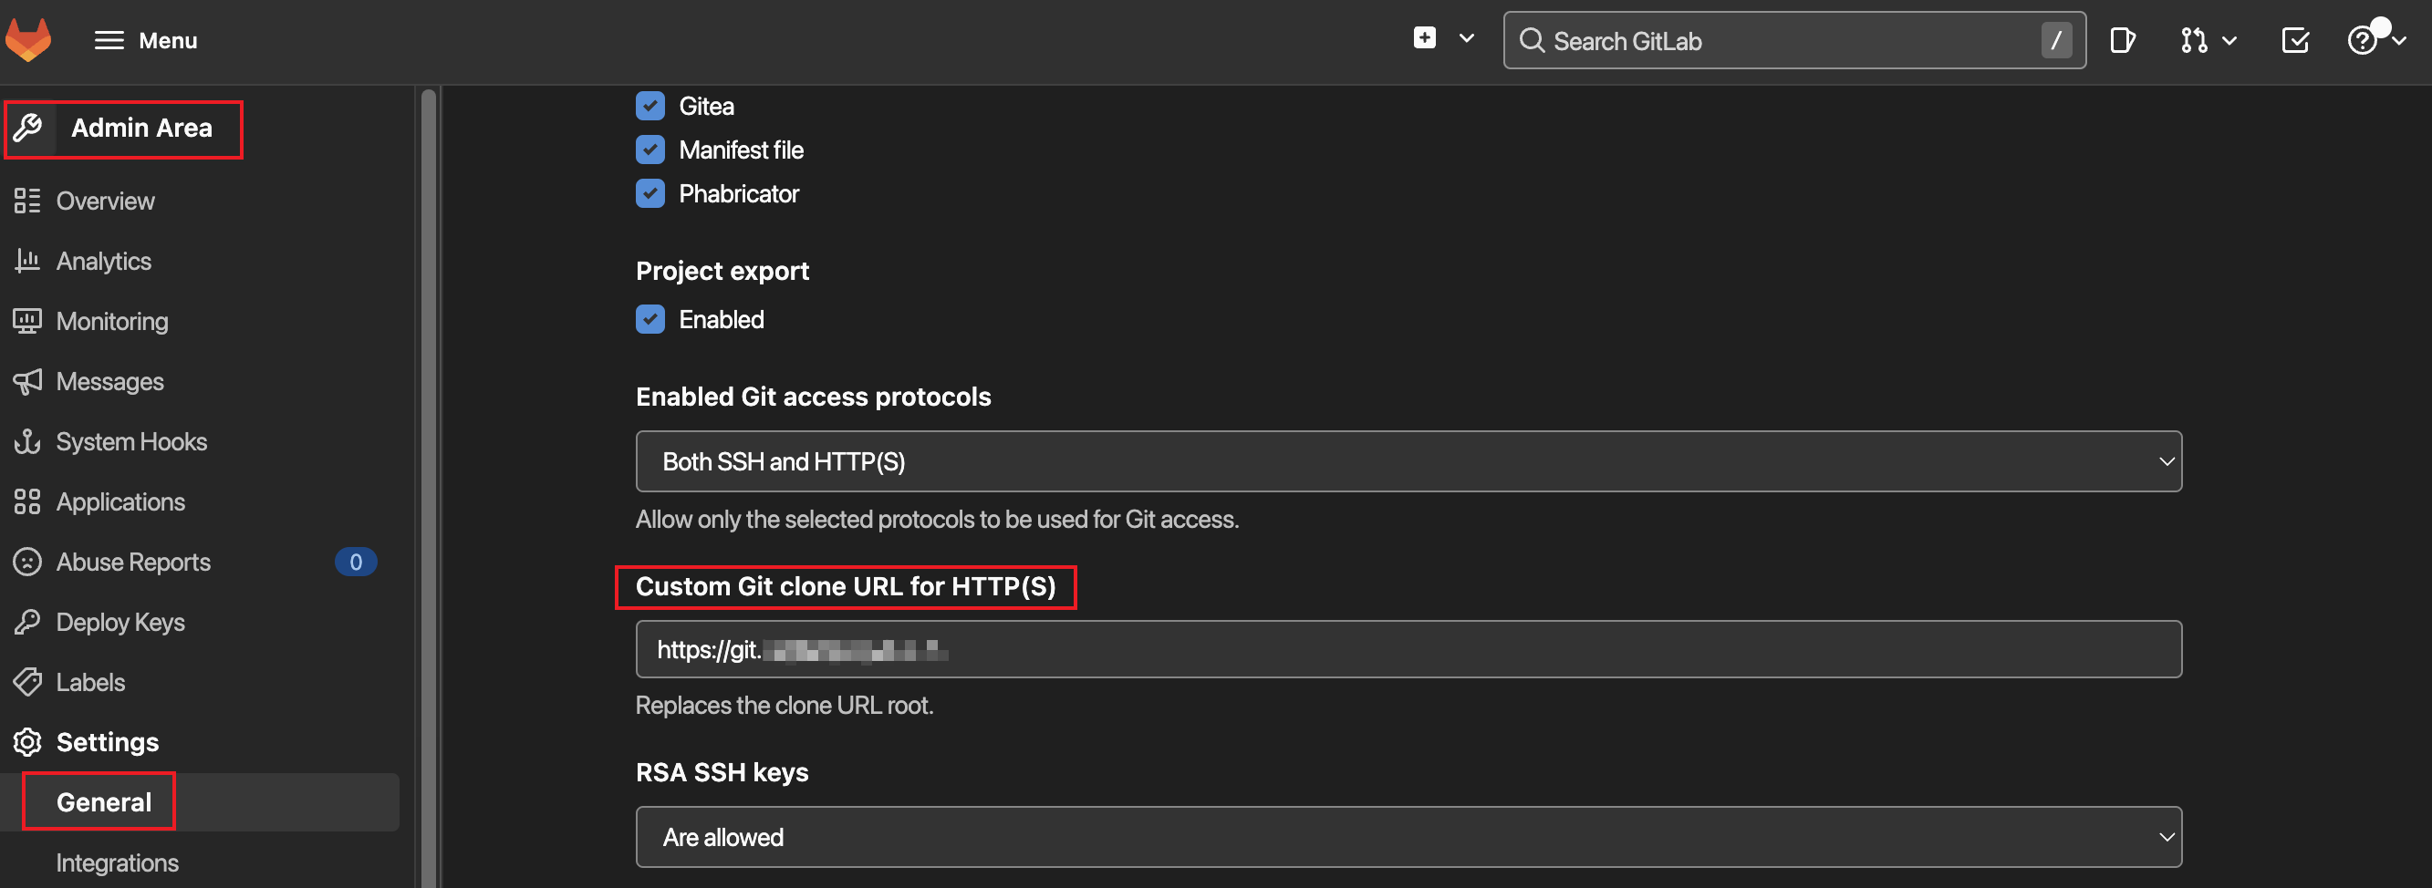Click the slash shortcut key badge
The height and width of the screenshot is (888, 2432).
click(2055, 41)
